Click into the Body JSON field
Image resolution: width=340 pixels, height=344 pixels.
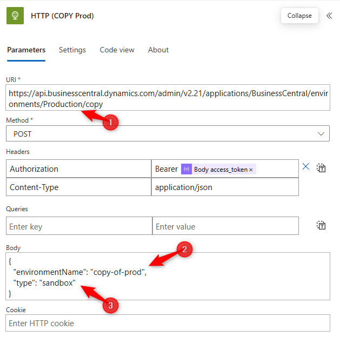point(168,276)
